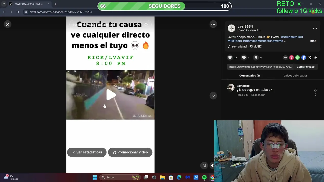Click the SEGUIDORES progress bar overlay
Screen dimensions: 324x182
click(165, 6)
